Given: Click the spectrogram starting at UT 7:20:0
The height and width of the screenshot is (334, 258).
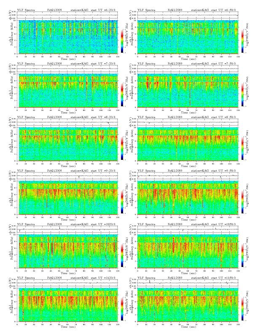Looking at the screenshot, I should click(x=67, y=91).
